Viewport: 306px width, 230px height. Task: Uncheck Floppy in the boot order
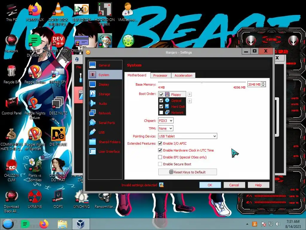point(161,94)
